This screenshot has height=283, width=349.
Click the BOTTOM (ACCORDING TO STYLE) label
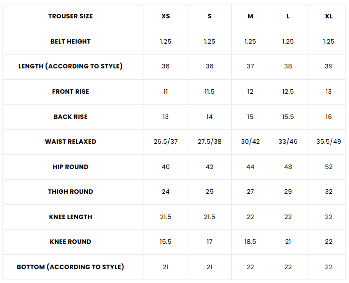click(70, 267)
